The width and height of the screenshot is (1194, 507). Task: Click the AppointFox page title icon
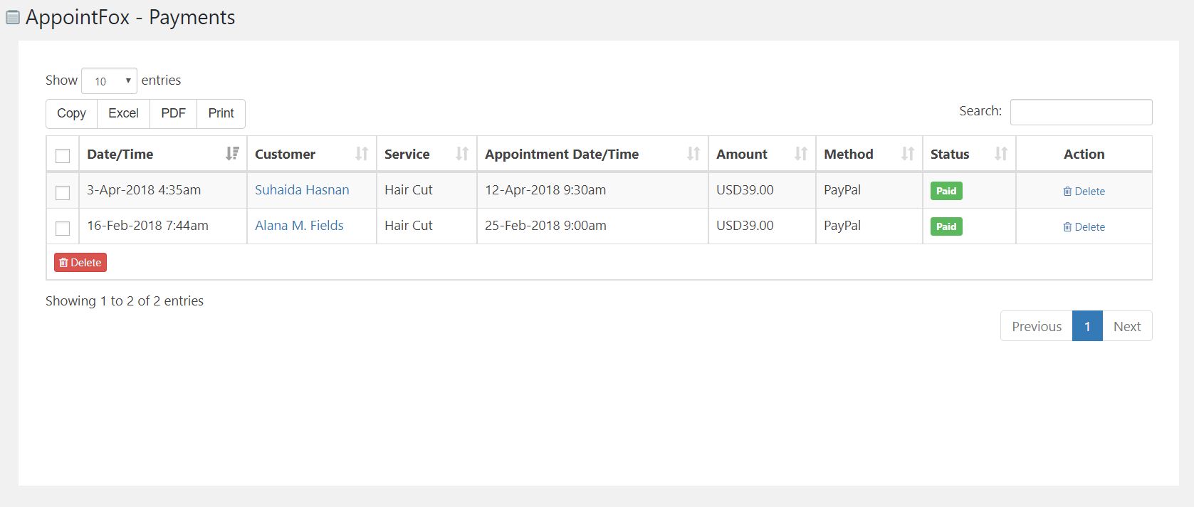pos(13,17)
